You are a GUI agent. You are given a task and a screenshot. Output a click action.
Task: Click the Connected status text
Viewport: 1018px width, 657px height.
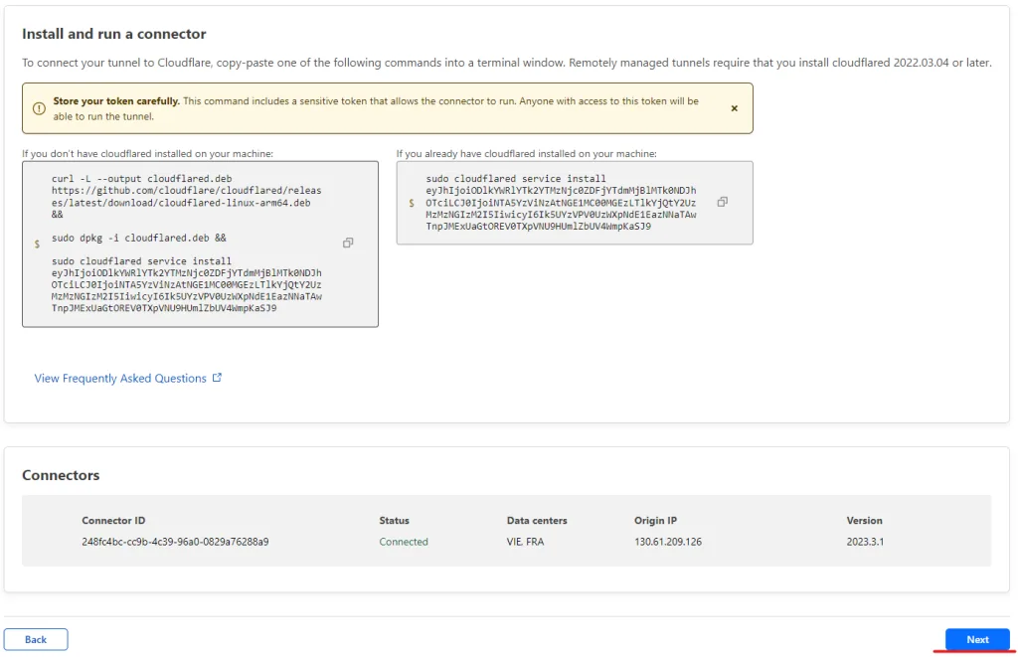pos(404,542)
